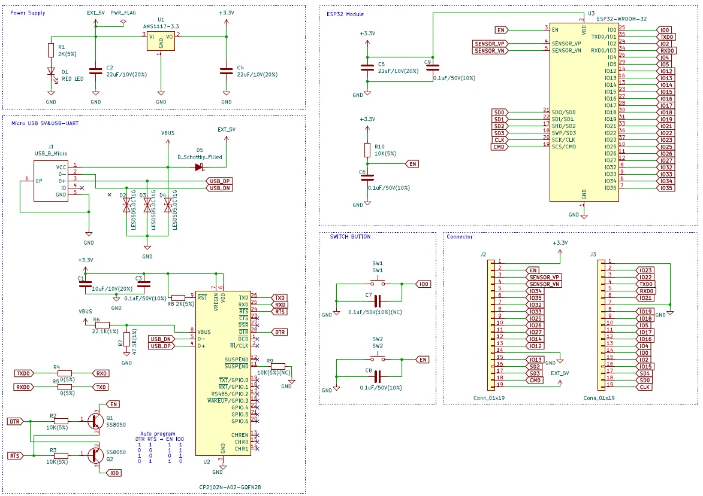
Task: Click the DTR net label next to R2
Action: click(15, 422)
